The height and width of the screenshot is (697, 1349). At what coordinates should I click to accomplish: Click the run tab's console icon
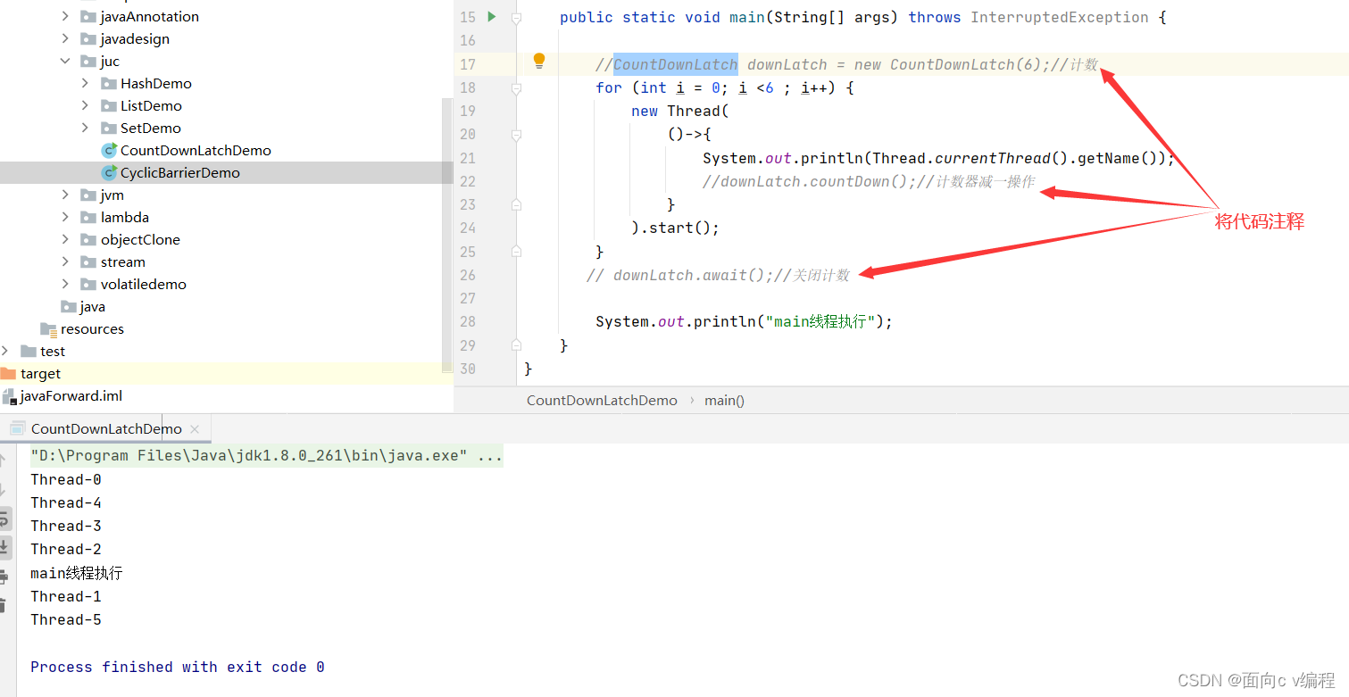click(x=18, y=428)
